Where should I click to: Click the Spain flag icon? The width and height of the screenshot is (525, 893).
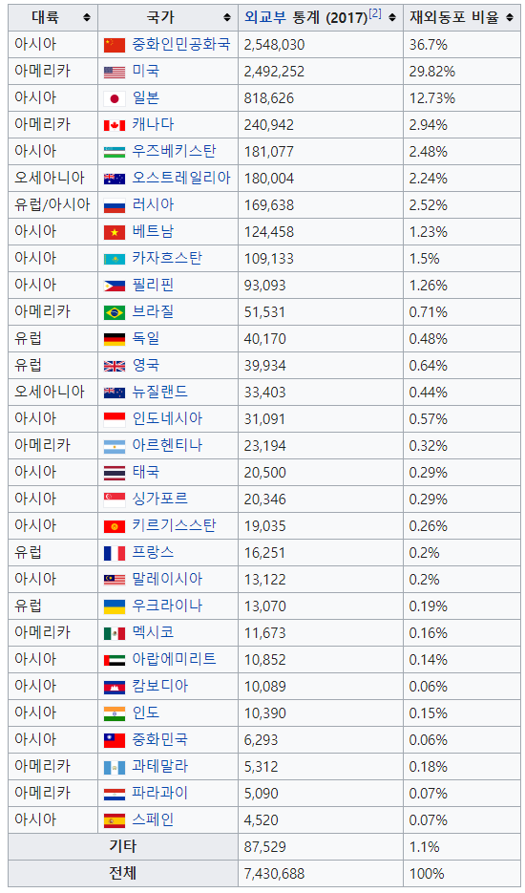115,820
